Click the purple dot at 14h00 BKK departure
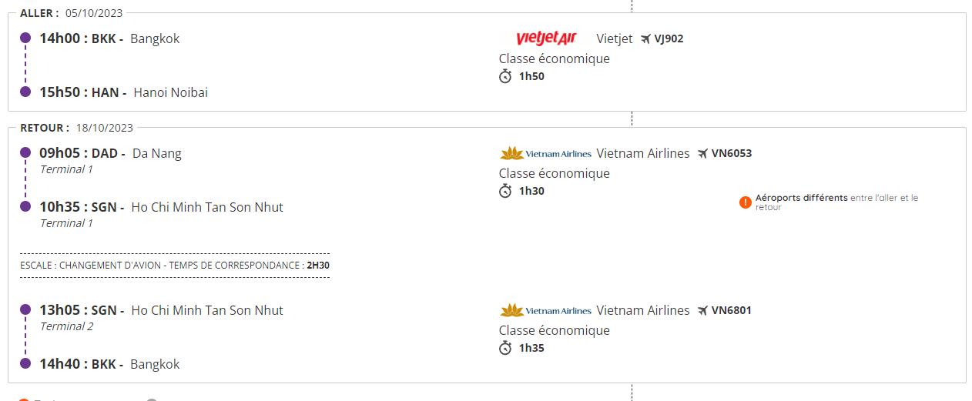 (x=25, y=38)
